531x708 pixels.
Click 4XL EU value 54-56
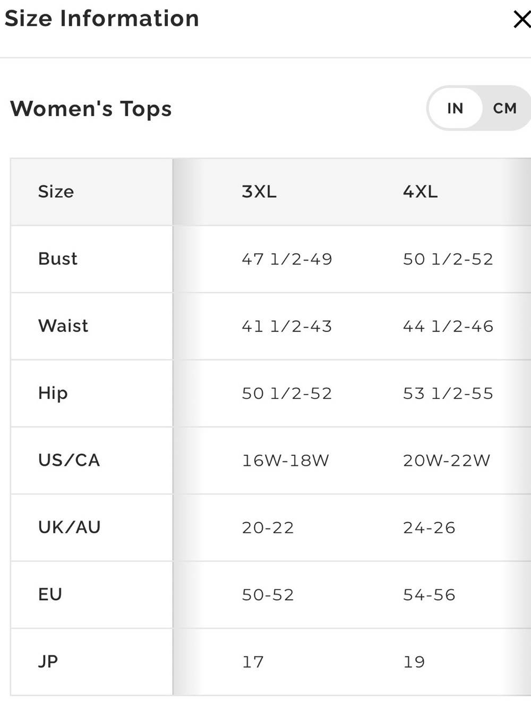point(429,595)
